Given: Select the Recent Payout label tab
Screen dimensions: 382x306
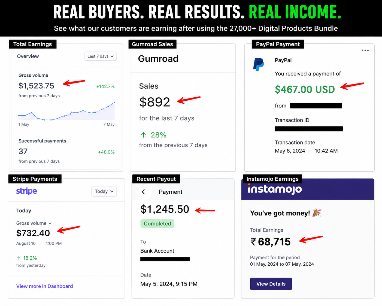Looking at the screenshot, I should 156,179.
